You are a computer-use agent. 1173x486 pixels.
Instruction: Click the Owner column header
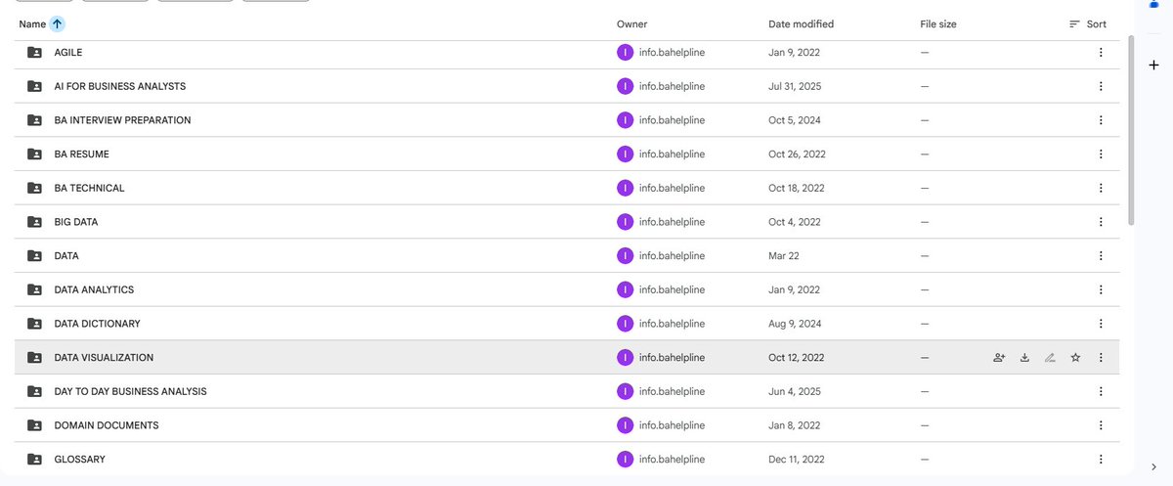[x=631, y=23]
